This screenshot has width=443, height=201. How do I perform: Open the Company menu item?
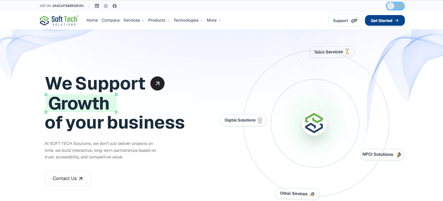tap(111, 20)
